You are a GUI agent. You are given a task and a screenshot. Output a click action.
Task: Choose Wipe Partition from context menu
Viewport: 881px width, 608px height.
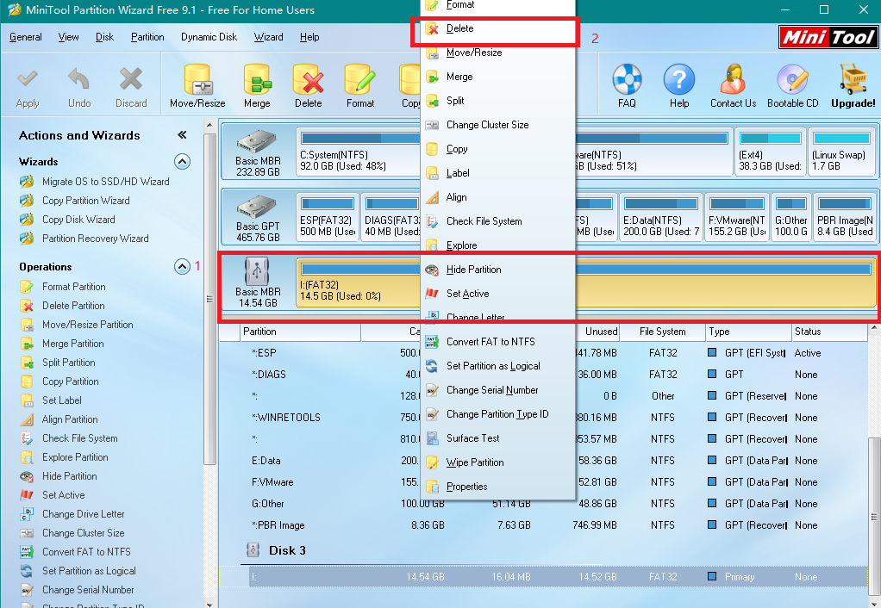pyautogui.click(x=497, y=462)
